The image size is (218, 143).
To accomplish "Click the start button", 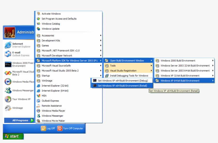I will 13,136.
